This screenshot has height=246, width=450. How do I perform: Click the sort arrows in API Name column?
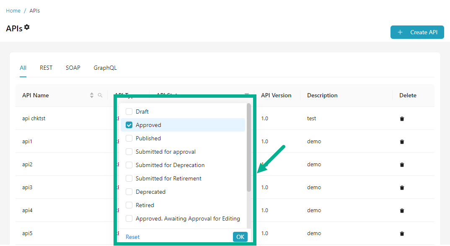(x=92, y=95)
